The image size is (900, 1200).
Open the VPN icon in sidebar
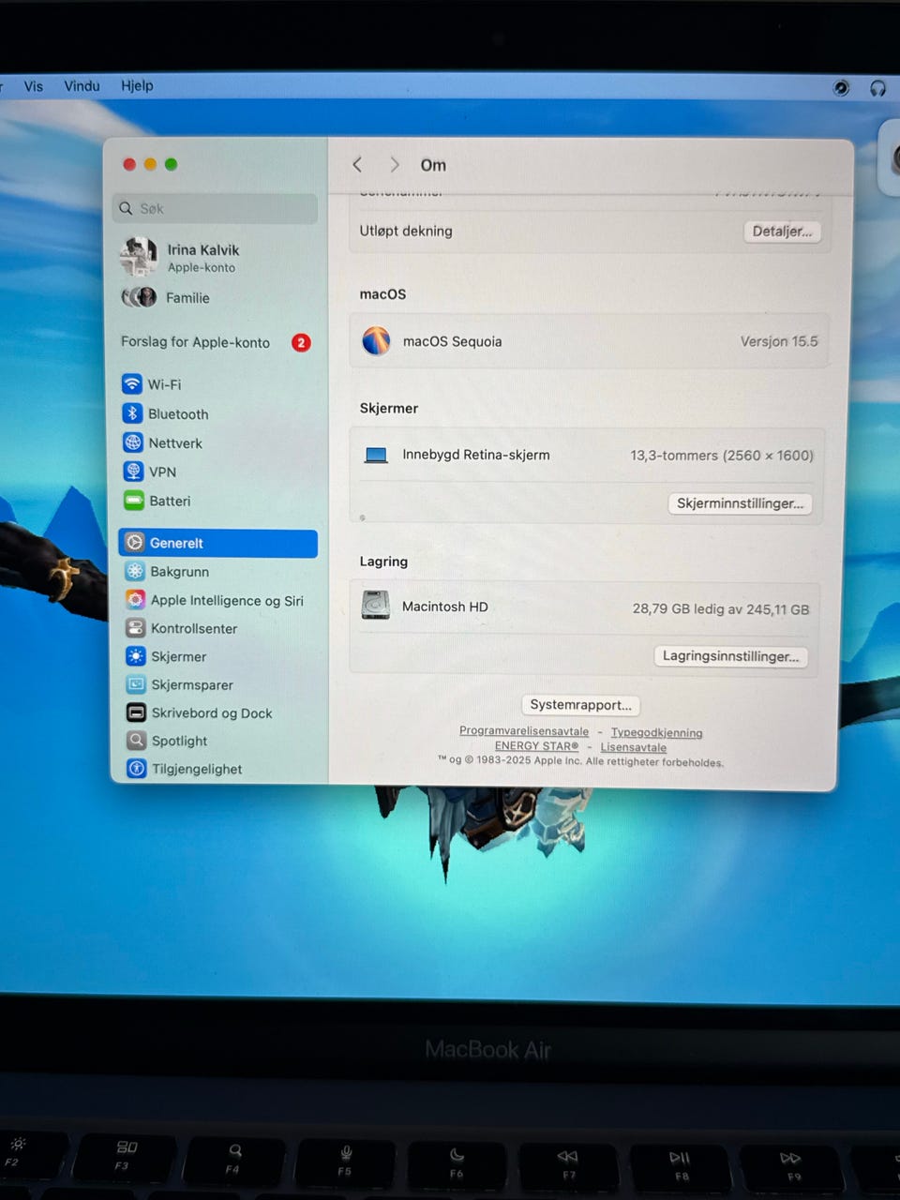tap(133, 472)
